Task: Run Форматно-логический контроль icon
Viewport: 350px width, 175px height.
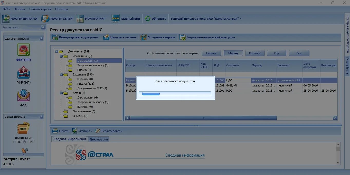Action: 183,37
